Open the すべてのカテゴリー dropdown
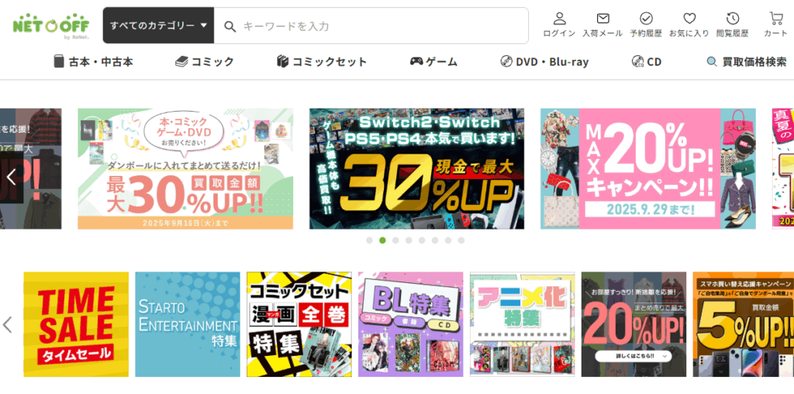This screenshot has width=794, height=394. pyautogui.click(x=158, y=26)
